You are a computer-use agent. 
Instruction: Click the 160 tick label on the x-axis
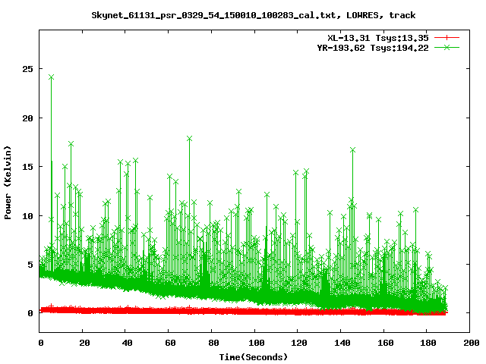pos(384,343)
